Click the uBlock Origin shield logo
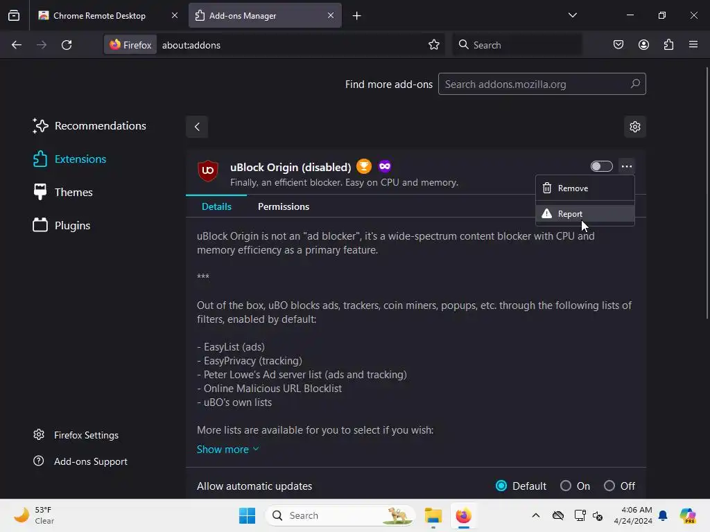The image size is (710, 532). pyautogui.click(x=208, y=170)
